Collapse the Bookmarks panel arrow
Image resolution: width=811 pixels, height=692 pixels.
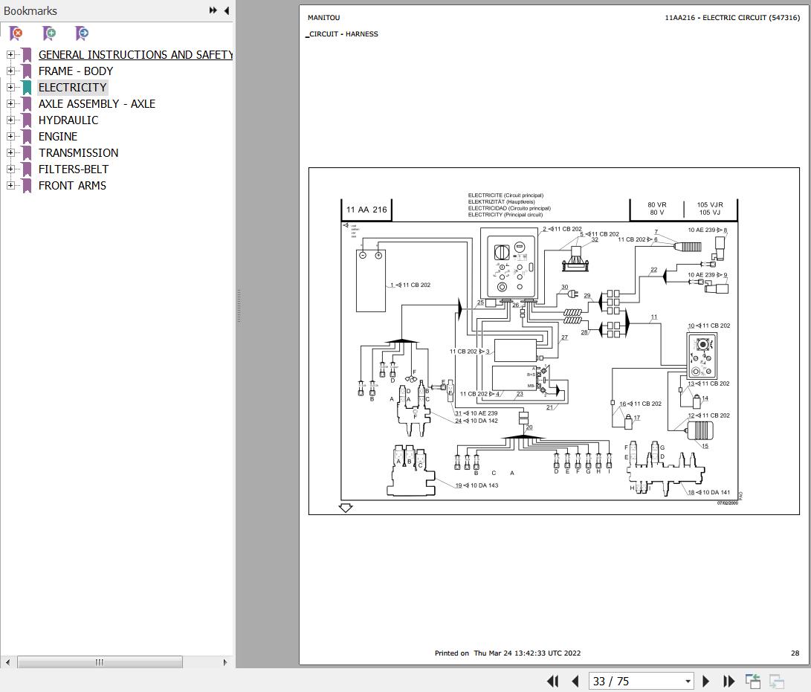click(227, 10)
